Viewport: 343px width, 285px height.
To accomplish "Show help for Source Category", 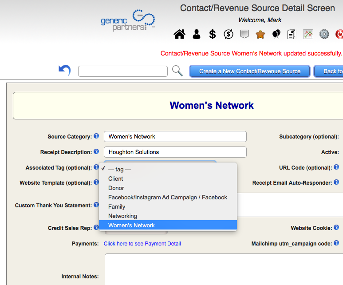I will (96, 136).
